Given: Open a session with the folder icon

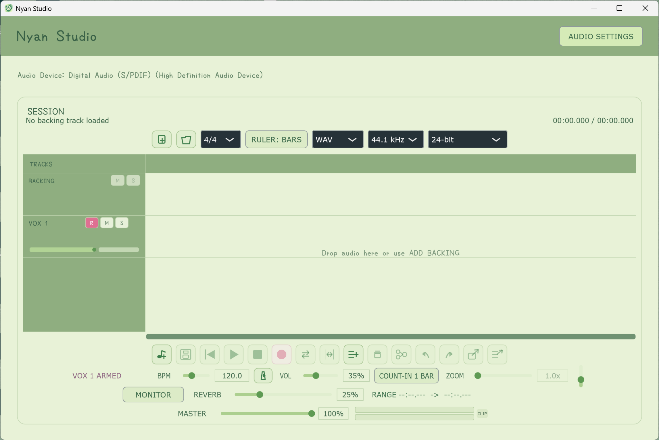Looking at the screenshot, I should pos(186,139).
